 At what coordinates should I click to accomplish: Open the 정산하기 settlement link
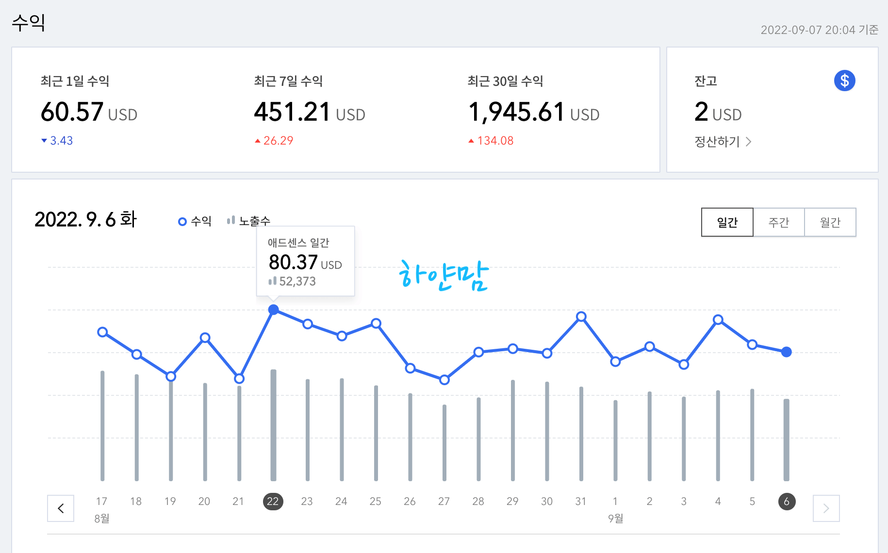716,142
